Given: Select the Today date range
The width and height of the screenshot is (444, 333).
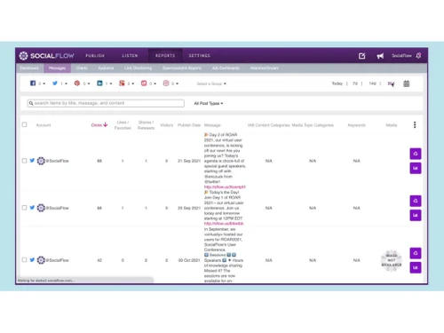Looking at the screenshot, I should coord(337,83).
